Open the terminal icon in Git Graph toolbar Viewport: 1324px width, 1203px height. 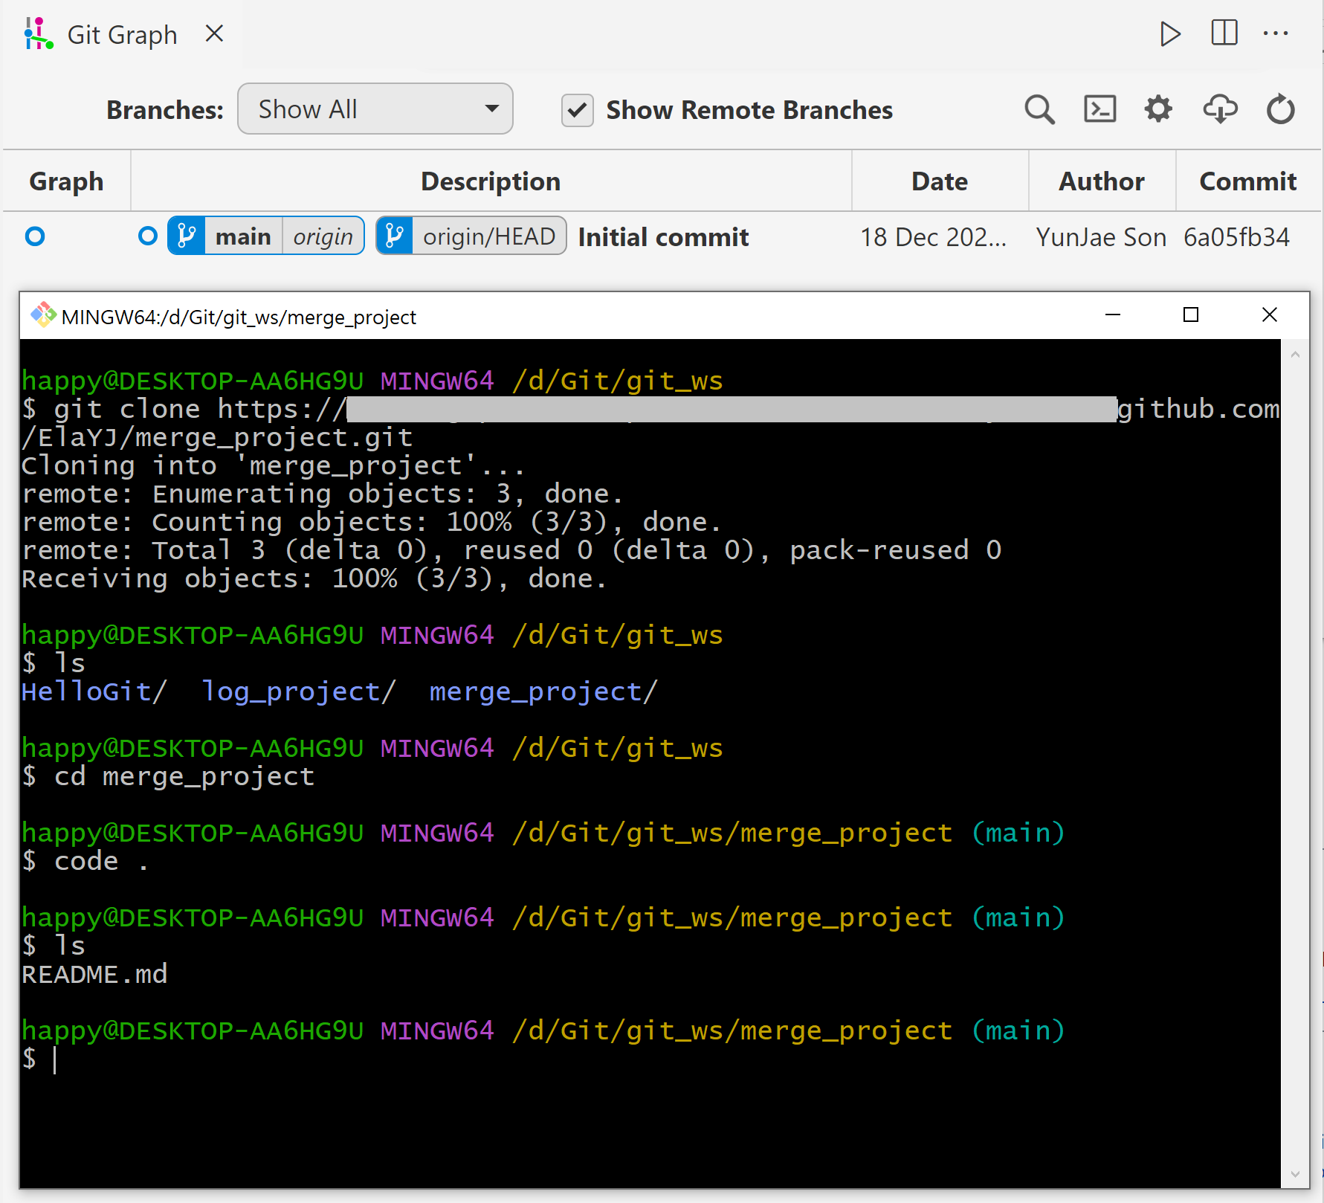click(x=1099, y=109)
